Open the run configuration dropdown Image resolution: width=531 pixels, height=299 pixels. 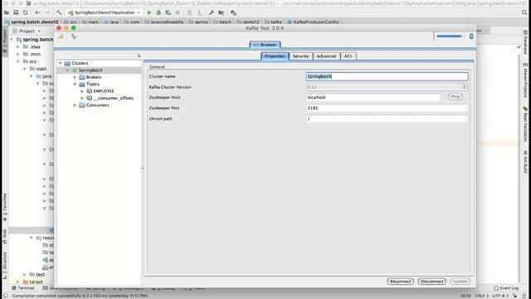pyautogui.click(x=105, y=12)
